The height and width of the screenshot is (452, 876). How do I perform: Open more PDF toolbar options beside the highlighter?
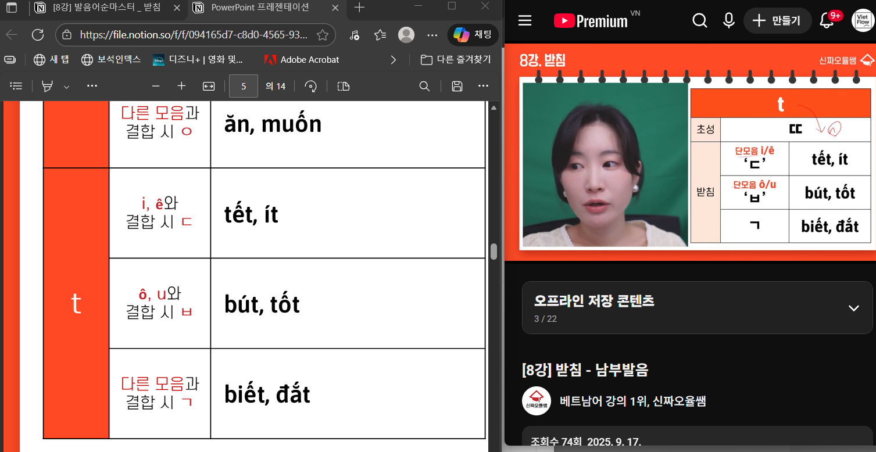click(x=92, y=86)
